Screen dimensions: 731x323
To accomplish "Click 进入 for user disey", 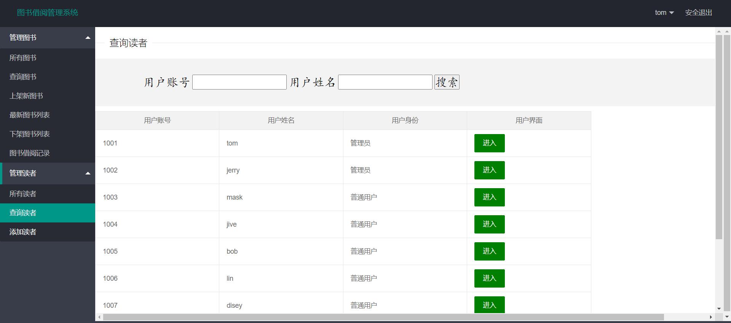I will (x=490, y=305).
